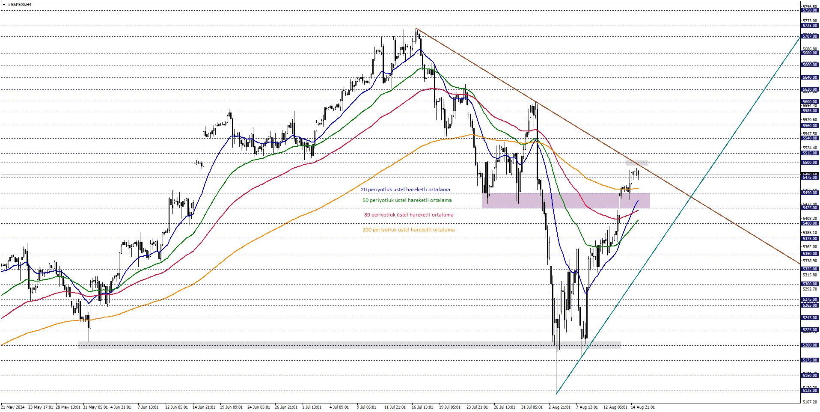
Task: Click the 5245.00 price level label
Action: tap(810, 318)
